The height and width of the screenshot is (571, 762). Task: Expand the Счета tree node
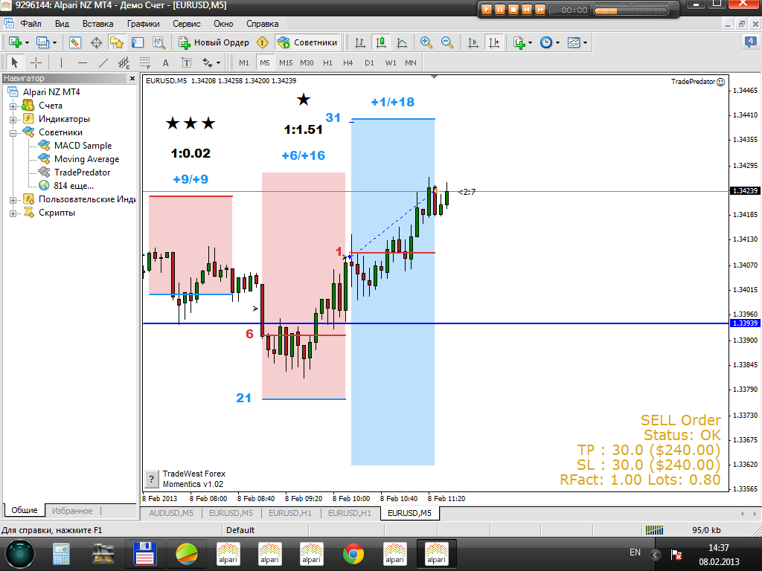[x=13, y=106]
